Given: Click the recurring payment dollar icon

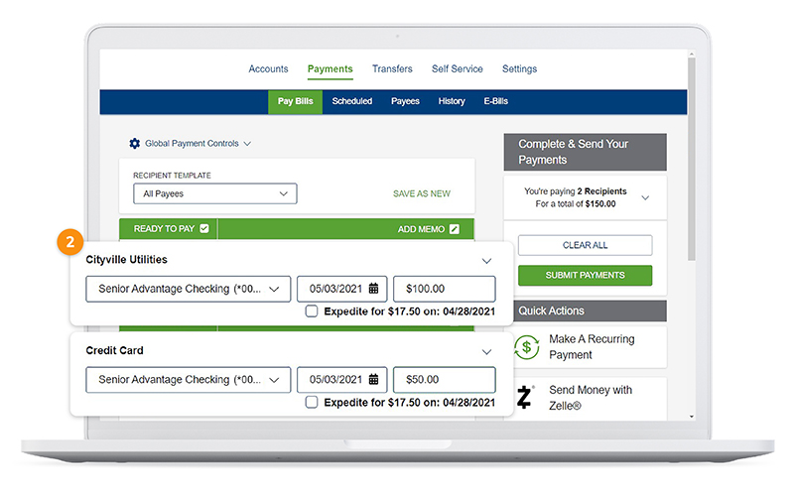Looking at the screenshot, I should coord(527,347).
